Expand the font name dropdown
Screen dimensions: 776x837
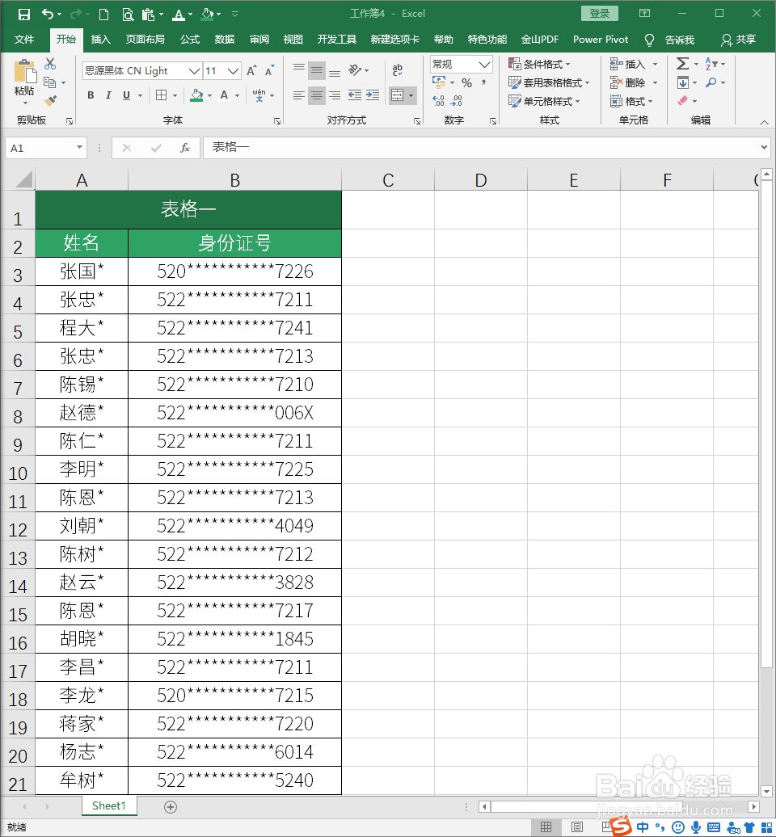195,70
